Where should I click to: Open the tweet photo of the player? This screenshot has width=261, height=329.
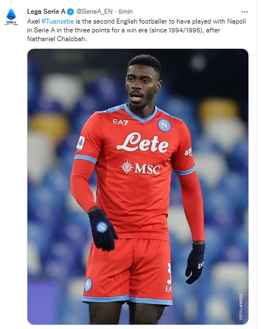pos(138,186)
